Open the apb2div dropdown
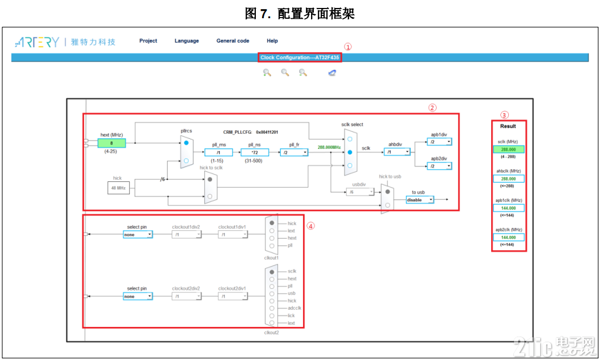 tap(440, 167)
